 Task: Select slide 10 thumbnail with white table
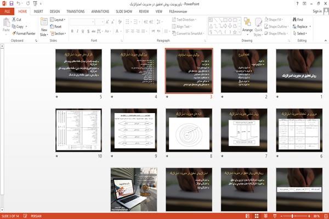78,130
